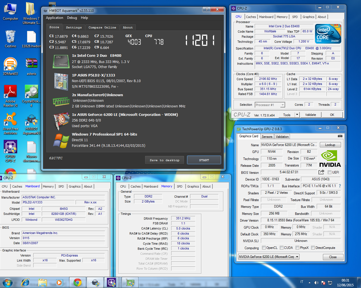This screenshot has height=288, width=361.
Task: Click the IT language indicator
Action: click(302, 282)
